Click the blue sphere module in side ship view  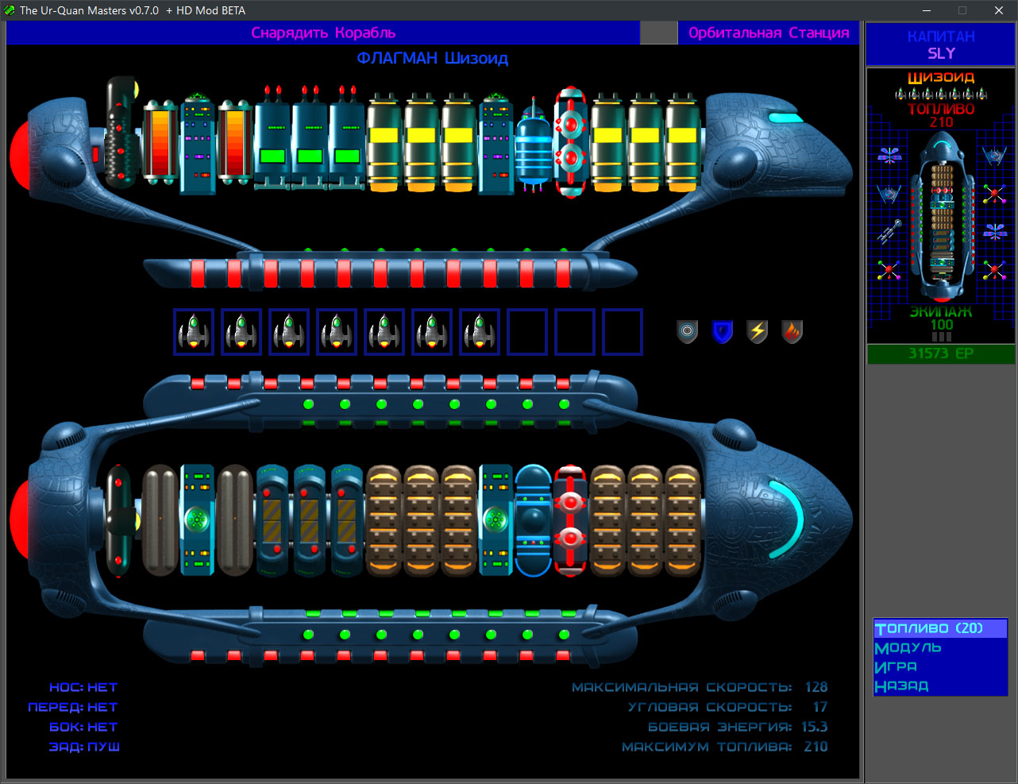[534, 146]
